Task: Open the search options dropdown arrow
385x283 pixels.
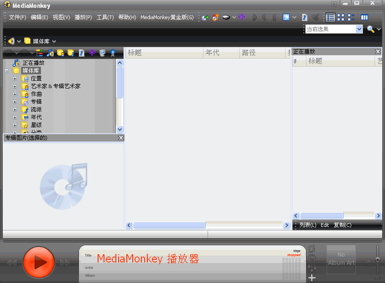Action: pyautogui.click(x=379, y=29)
